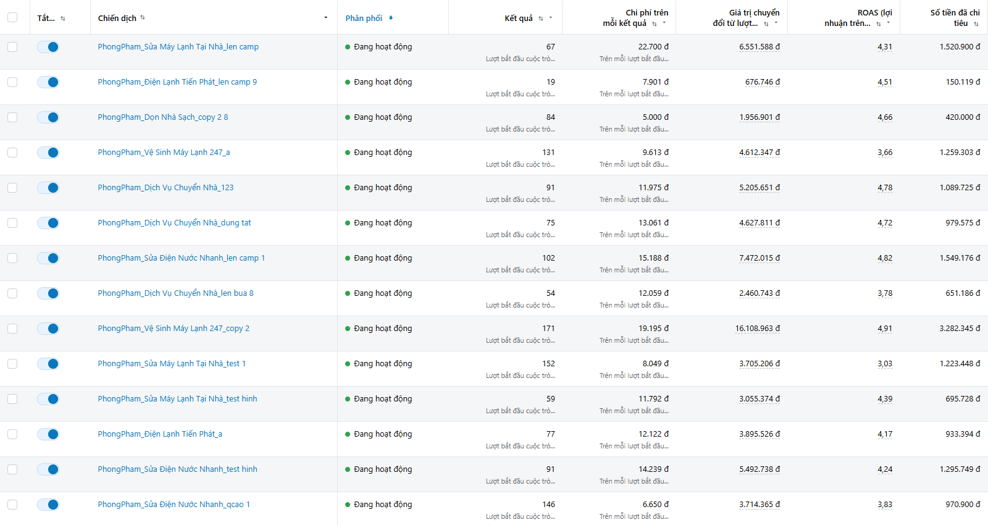This screenshot has height=525, width=988.
Task: Disable the Vệ Sinh Máy Lạnh 247_copy 2 campaign switch
Action: pos(48,329)
